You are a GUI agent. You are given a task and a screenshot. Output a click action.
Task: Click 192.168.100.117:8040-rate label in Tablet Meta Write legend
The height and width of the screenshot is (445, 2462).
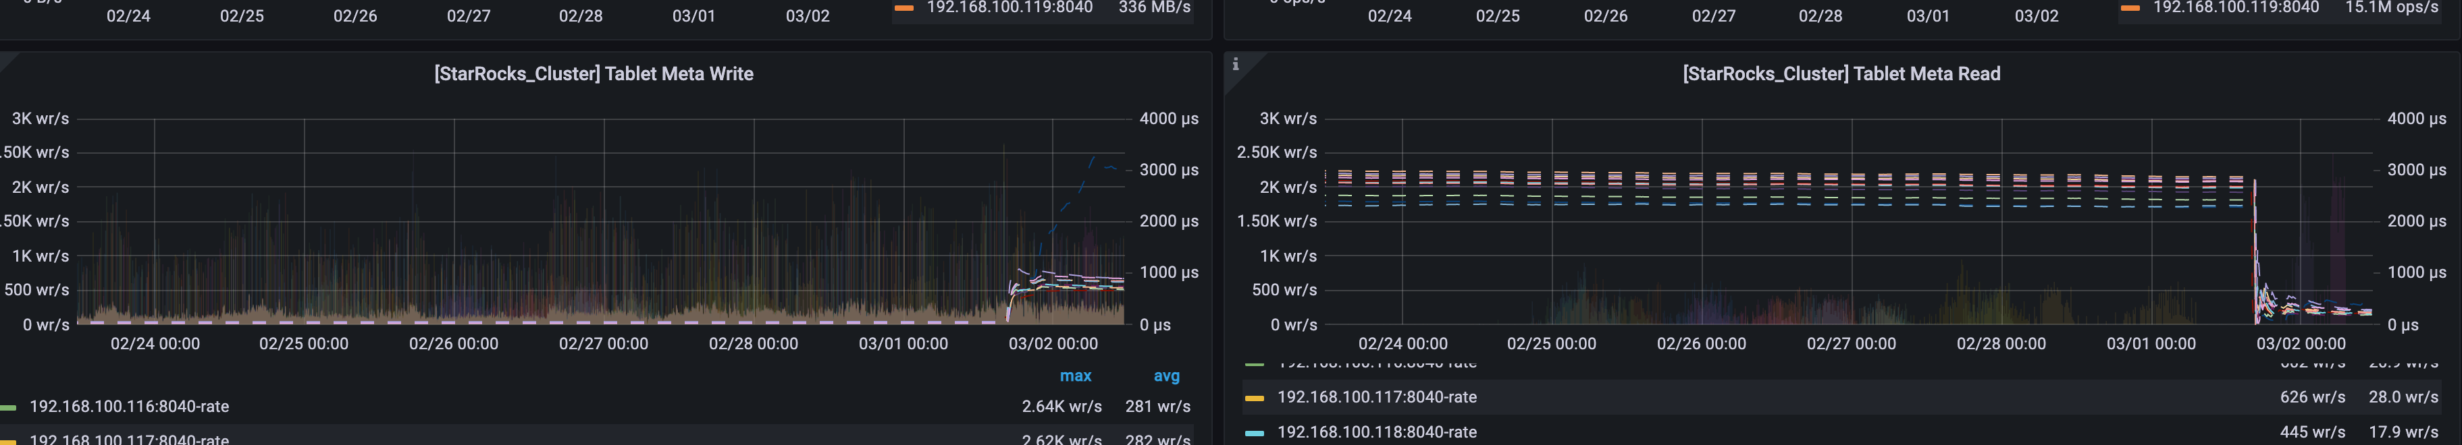129,440
